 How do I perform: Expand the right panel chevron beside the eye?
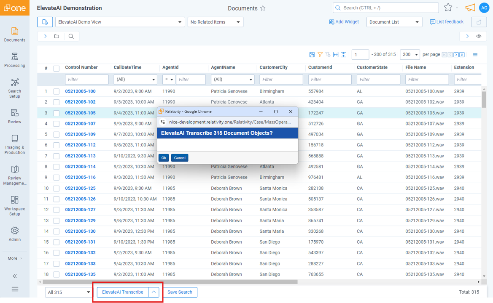[468, 36]
